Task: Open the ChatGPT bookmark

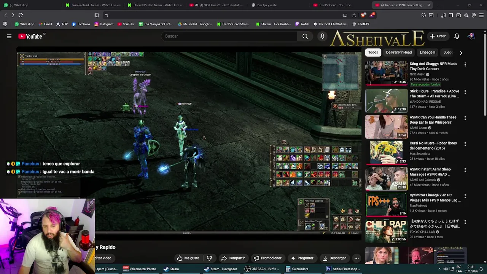Action: [x=361, y=24]
